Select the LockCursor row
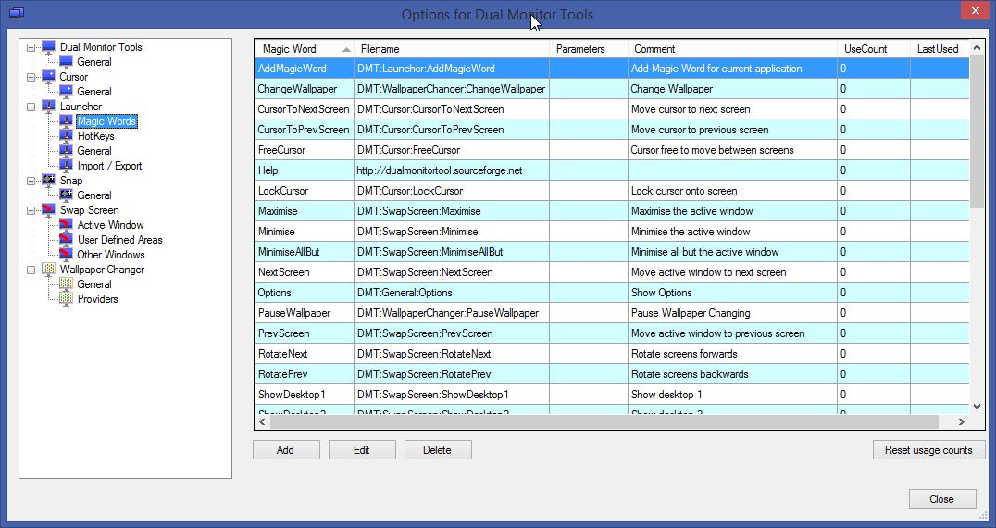 click(613, 191)
